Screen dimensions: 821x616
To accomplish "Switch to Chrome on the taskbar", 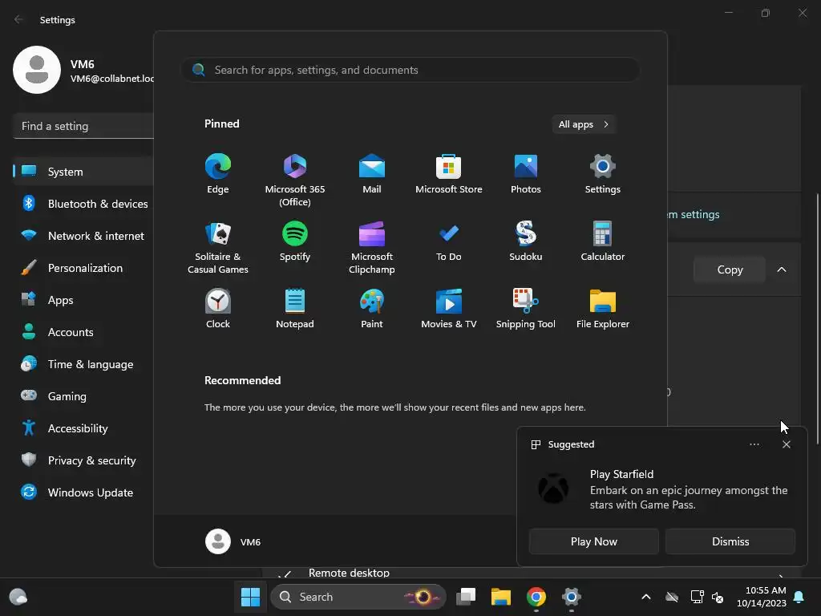I will [536, 597].
